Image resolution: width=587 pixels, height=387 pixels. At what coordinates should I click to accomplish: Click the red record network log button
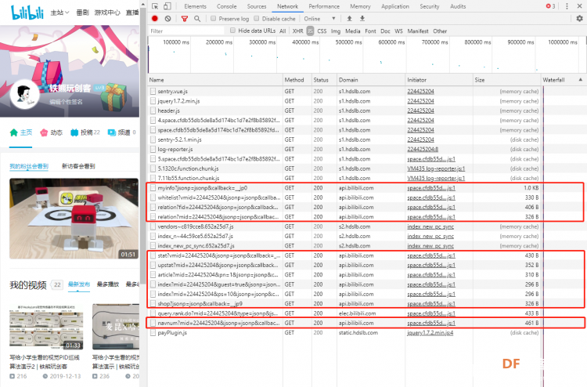(x=155, y=18)
